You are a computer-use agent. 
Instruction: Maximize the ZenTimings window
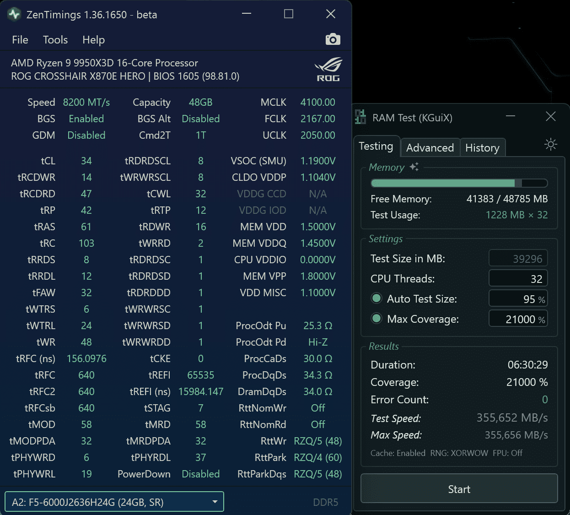click(289, 14)
